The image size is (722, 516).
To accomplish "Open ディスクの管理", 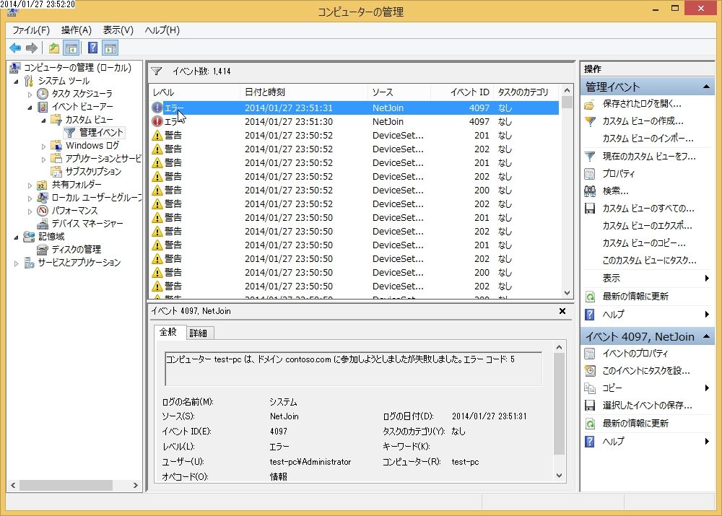I will 76,250.
